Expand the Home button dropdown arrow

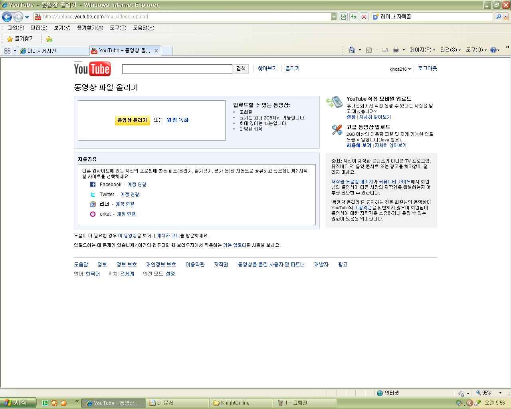coord(360,50)
